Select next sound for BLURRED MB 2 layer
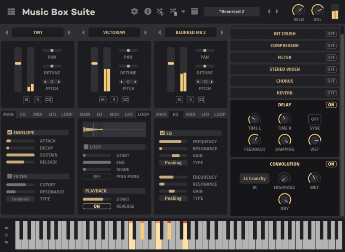This screenshot has width=345, height=252. pos(222,32)
